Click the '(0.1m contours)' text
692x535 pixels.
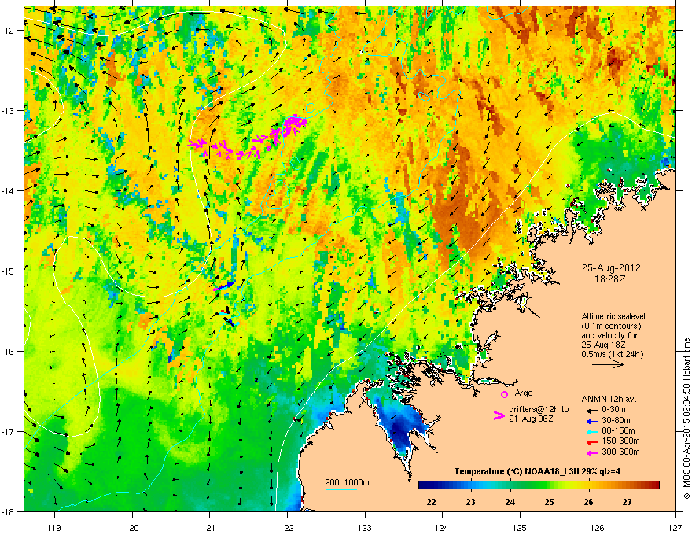pyautogui.click(x=611, y=327)
